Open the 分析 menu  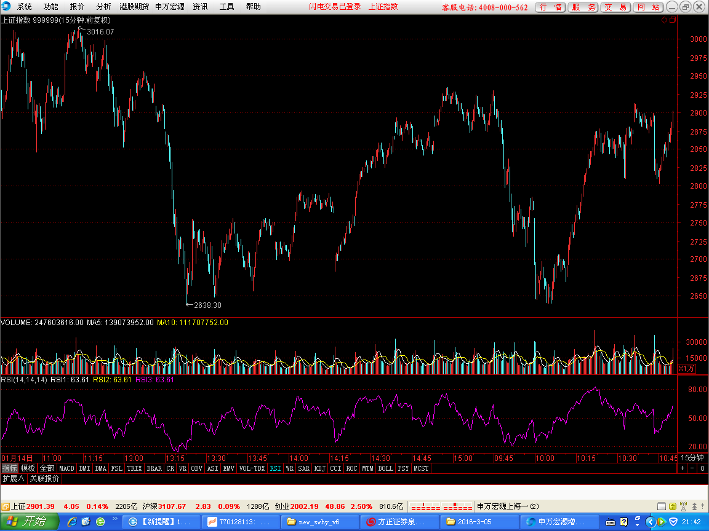coord(103,7)
